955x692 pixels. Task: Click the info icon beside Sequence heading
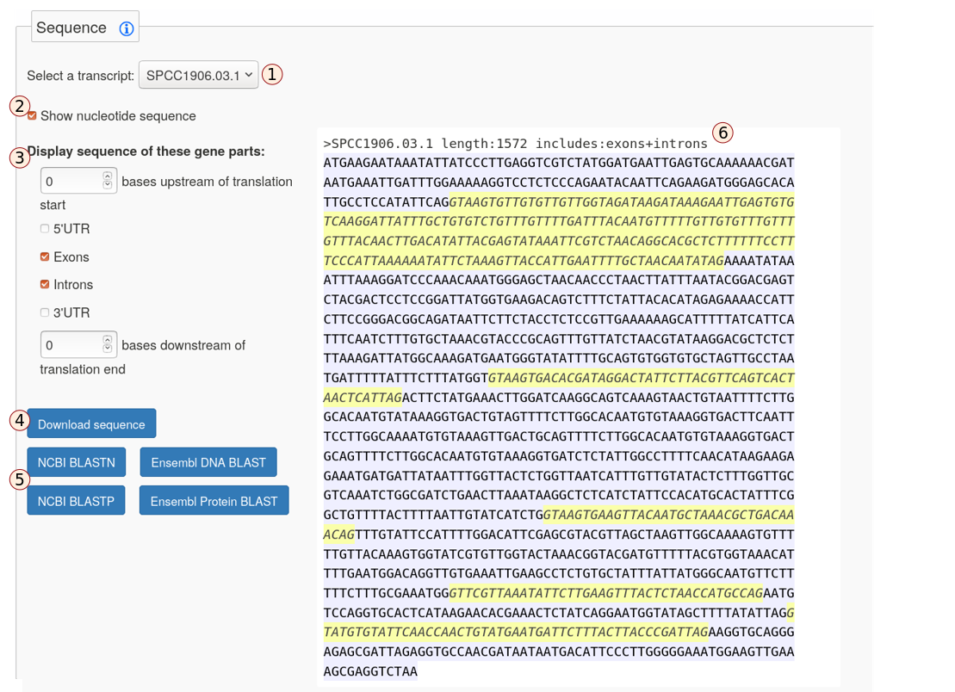coord(127,28)
